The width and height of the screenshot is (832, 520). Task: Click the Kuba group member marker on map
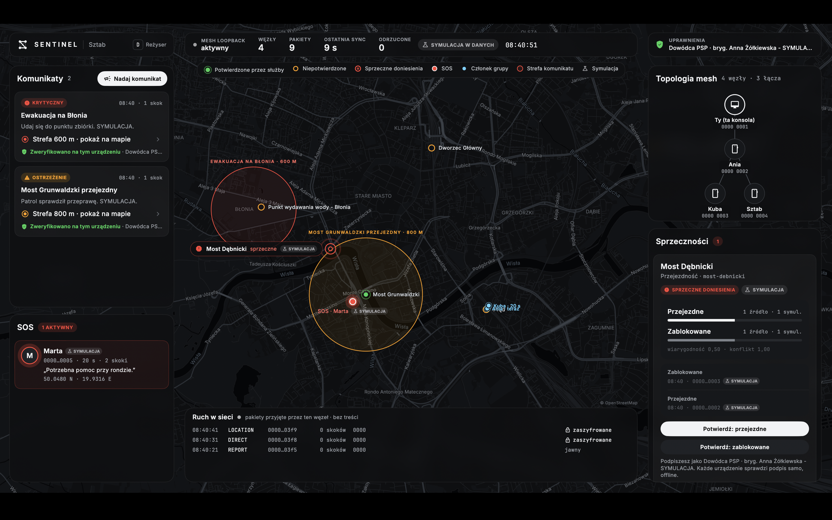tap(488, 305)
